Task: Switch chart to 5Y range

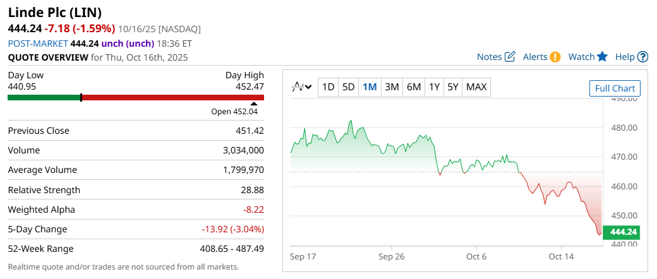Action: pyautogui.click(x=453, y=87)
